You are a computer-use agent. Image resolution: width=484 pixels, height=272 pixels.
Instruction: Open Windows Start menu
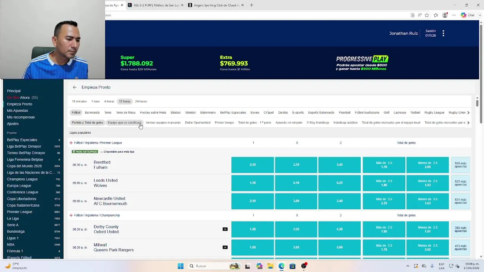(180, 266)
